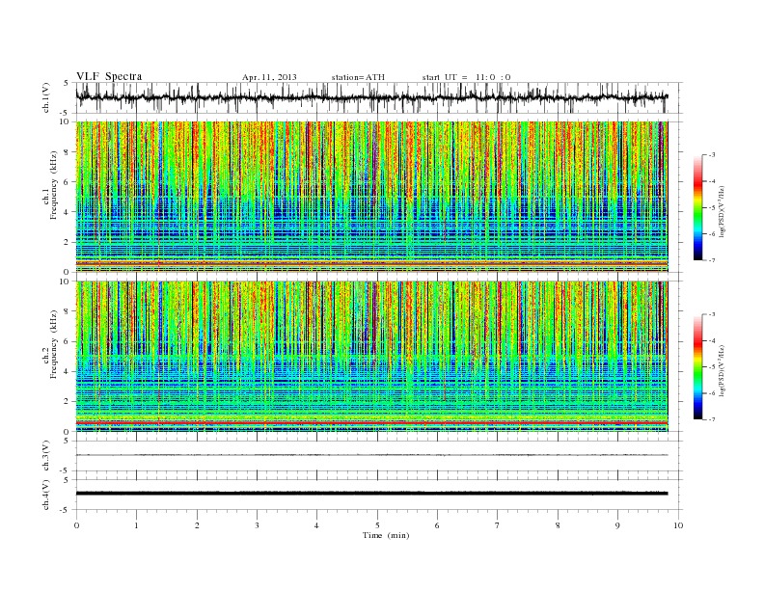Select the "start UT = 11:0 :0" text
The height and width of the screenshot is (590, 764).
point(466,77)
